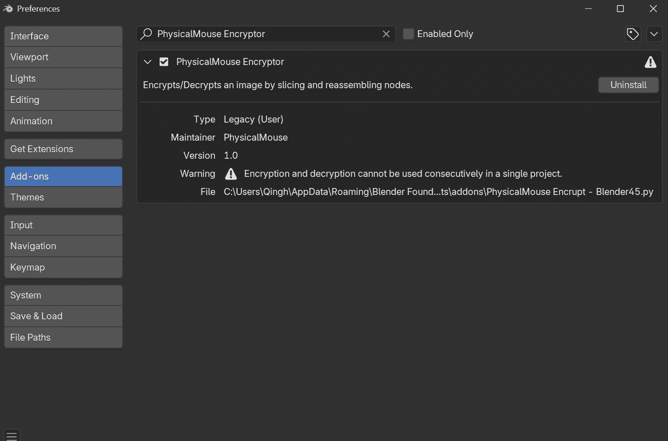This screenshot has height=441, width=668.
Task: Switch to Get Extensions
Action: point(63,149)
